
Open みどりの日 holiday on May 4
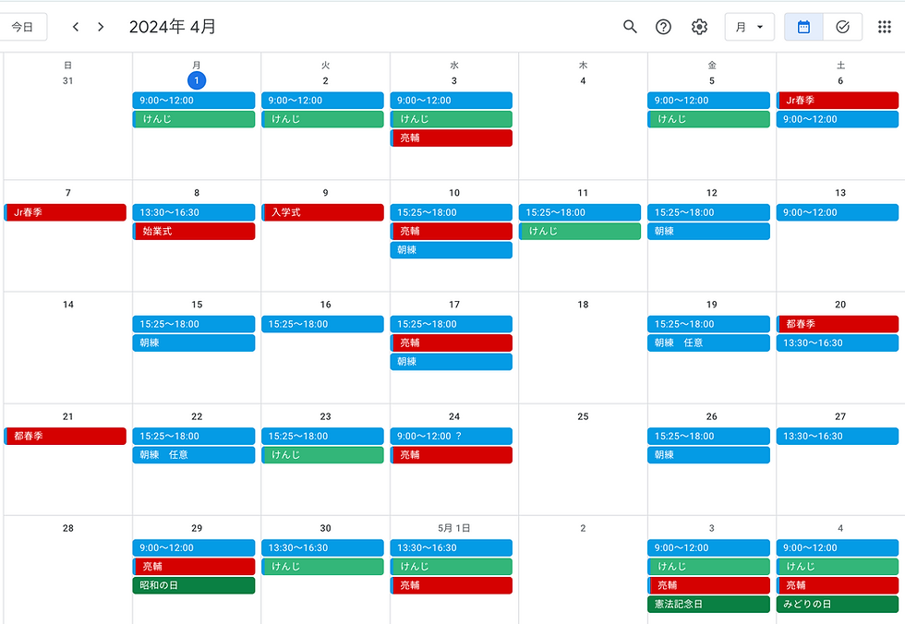[x=838, y=604]
